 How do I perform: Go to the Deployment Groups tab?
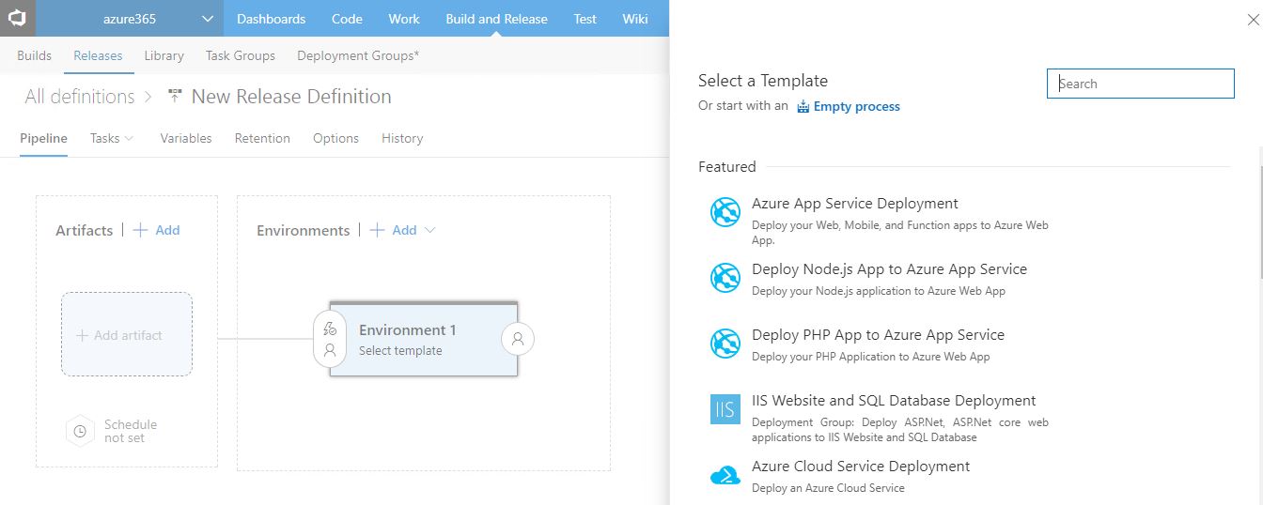358,55
